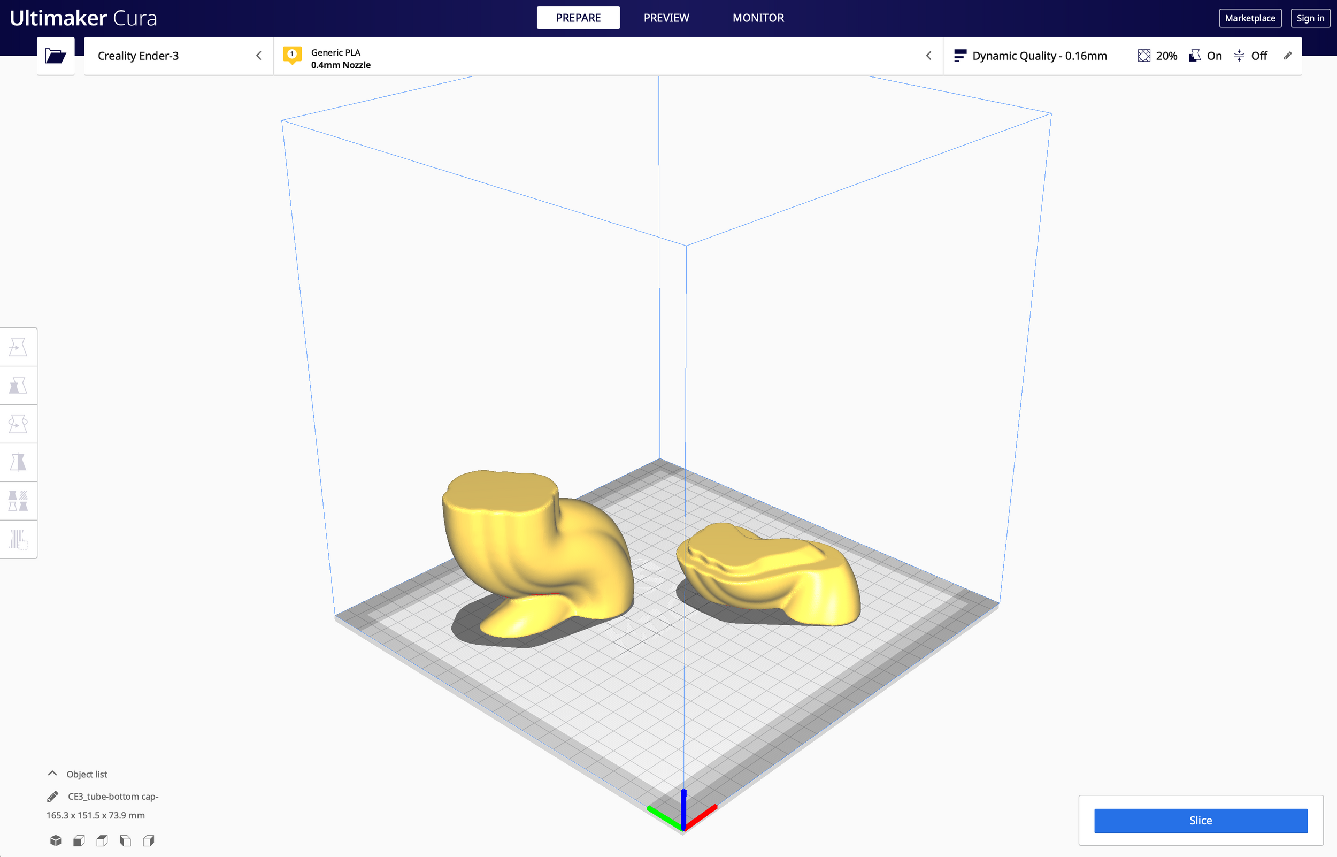Open Dynamic Quality - 0.16mm settings panel
Screen dimensions: 1337x857
(x=1123, y=56)
